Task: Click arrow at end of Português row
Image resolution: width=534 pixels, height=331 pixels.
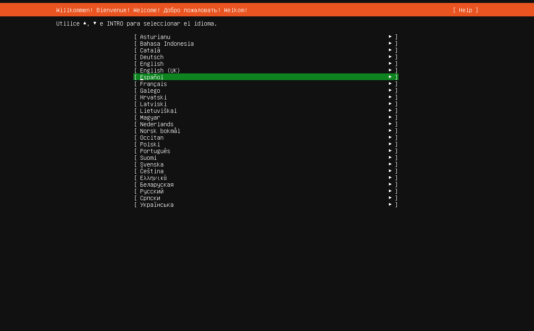Action: pos(390,151)
